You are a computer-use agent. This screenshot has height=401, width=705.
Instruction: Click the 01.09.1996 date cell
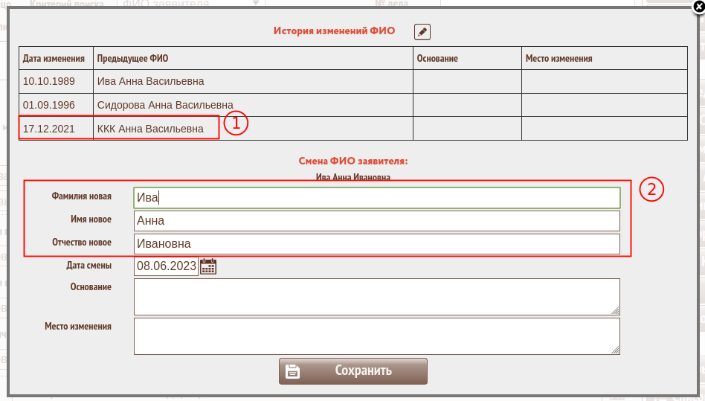(x=48, y=105)
